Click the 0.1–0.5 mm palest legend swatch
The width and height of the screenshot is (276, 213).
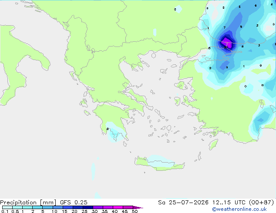pos(7,207)
